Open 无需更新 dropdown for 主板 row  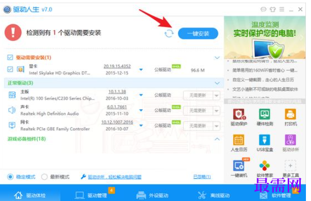(x=217, y=96)
